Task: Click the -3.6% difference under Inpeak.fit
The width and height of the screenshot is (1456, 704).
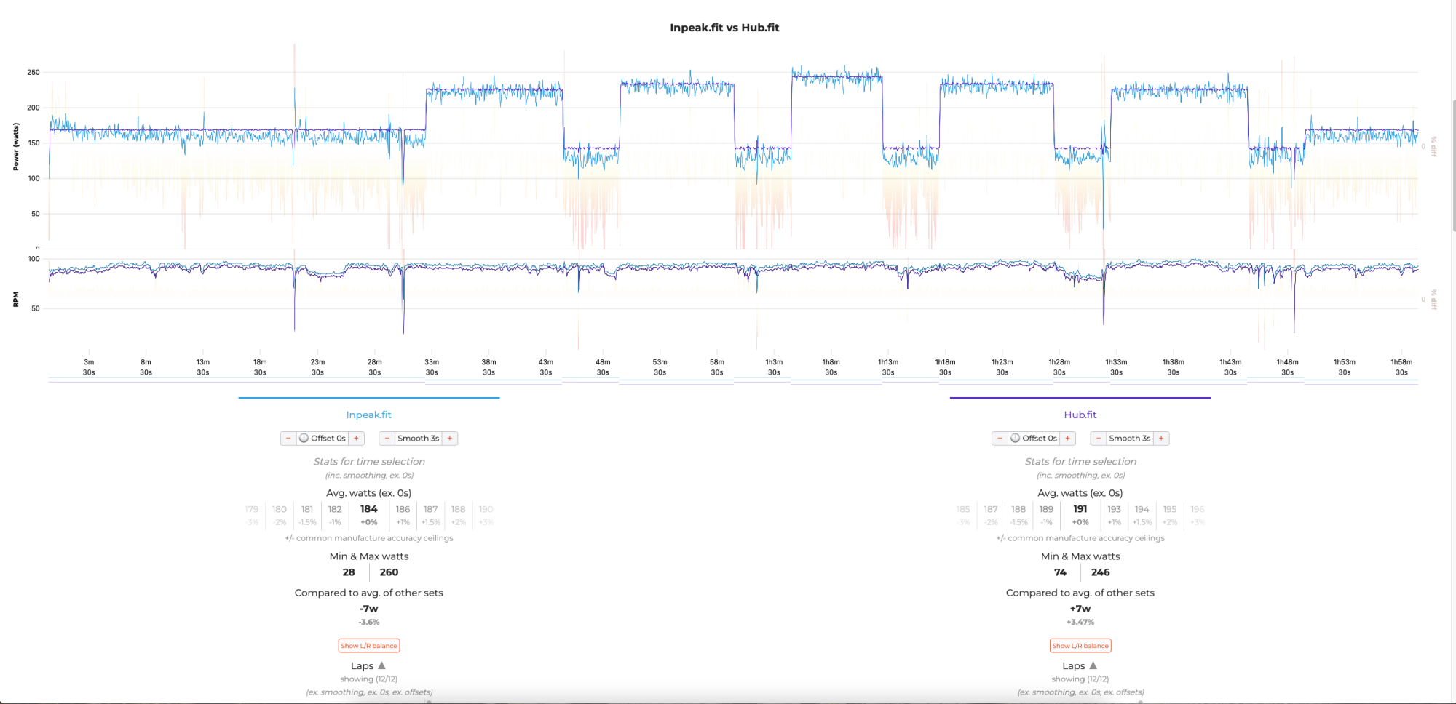Action: click(369, 623)
